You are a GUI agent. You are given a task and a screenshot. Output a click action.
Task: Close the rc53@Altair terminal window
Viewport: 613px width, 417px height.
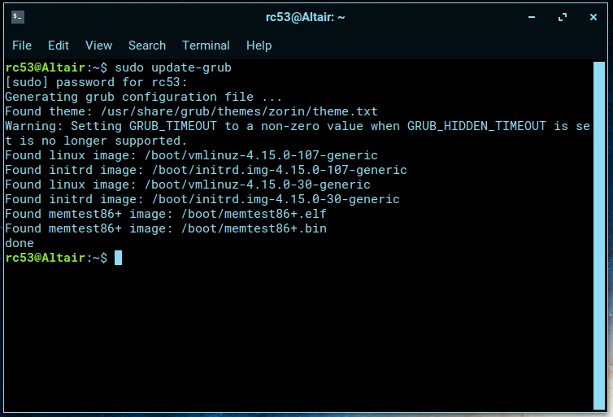(x=591, y=16)
